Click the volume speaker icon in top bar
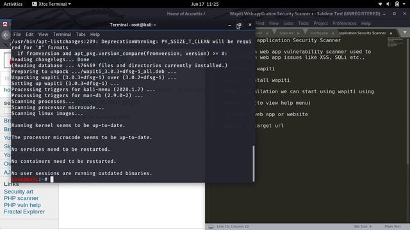 pyautogui.click(x=388, y=4)
